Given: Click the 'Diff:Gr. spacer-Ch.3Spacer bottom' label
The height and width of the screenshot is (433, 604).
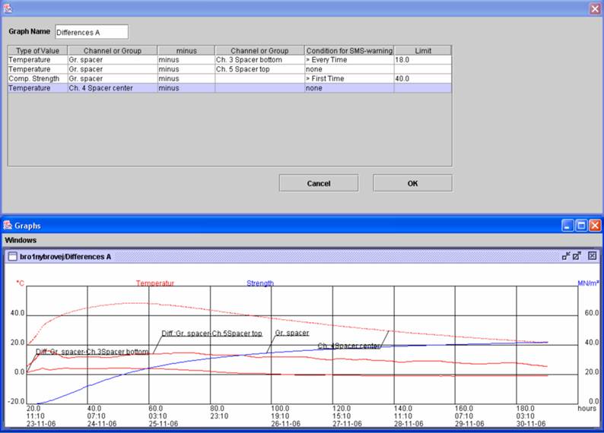Looking at the screenshot, I should coord(92,352).
